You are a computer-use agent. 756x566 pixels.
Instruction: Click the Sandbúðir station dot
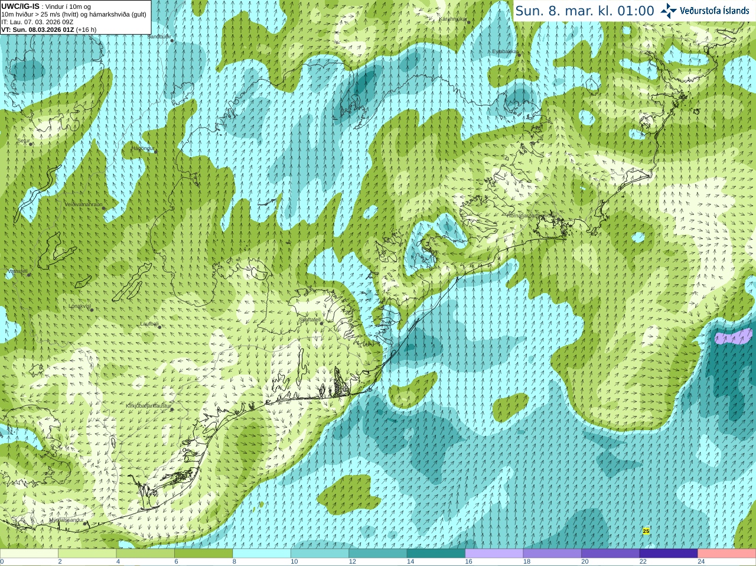pyautogui.click(x=172, y=40)
